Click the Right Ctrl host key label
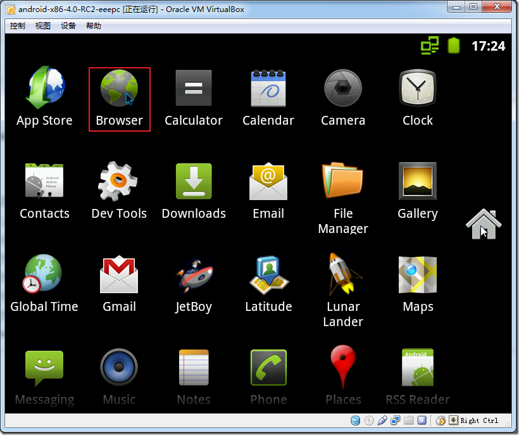The width and height of the screenshot is (519, 435). coord(479,420)
